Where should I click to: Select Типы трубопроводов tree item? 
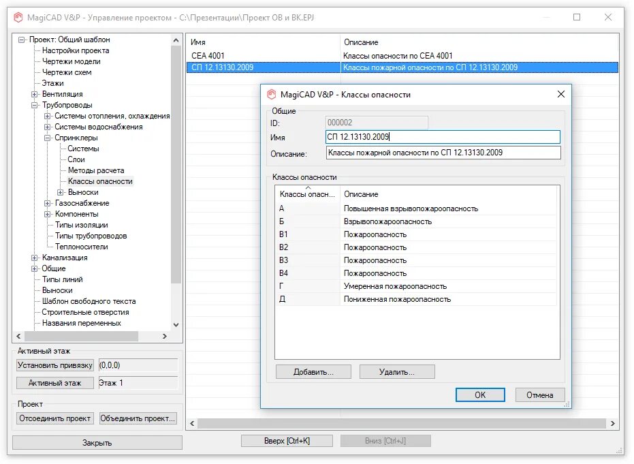tap(91, 236)
